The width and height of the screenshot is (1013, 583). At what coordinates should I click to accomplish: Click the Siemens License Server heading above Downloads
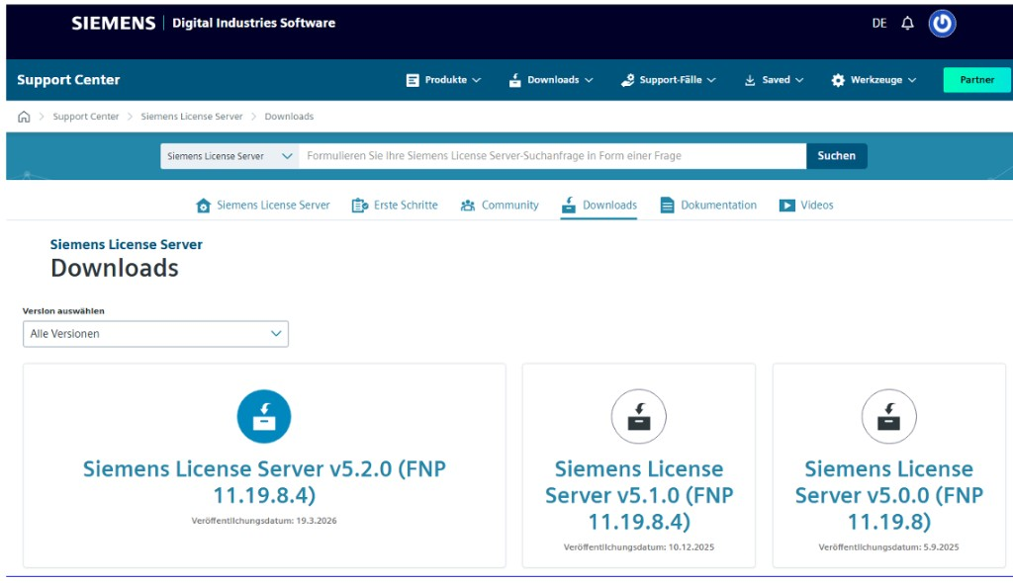pyautogui.click(x=127, y=245)
